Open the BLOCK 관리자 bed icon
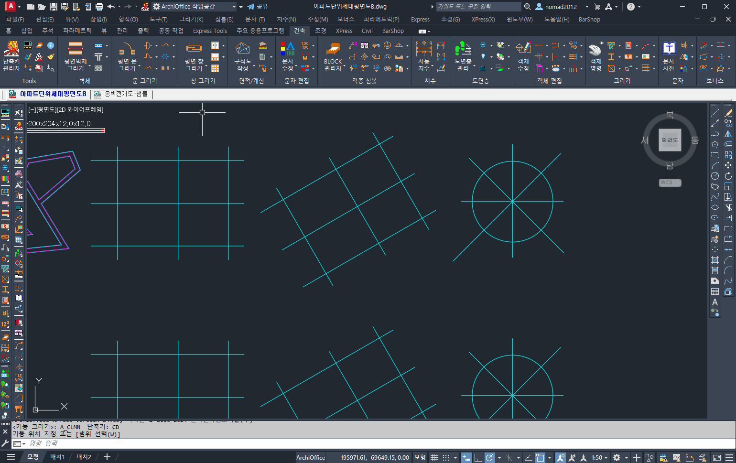736x463 pixels. (333, 56)
